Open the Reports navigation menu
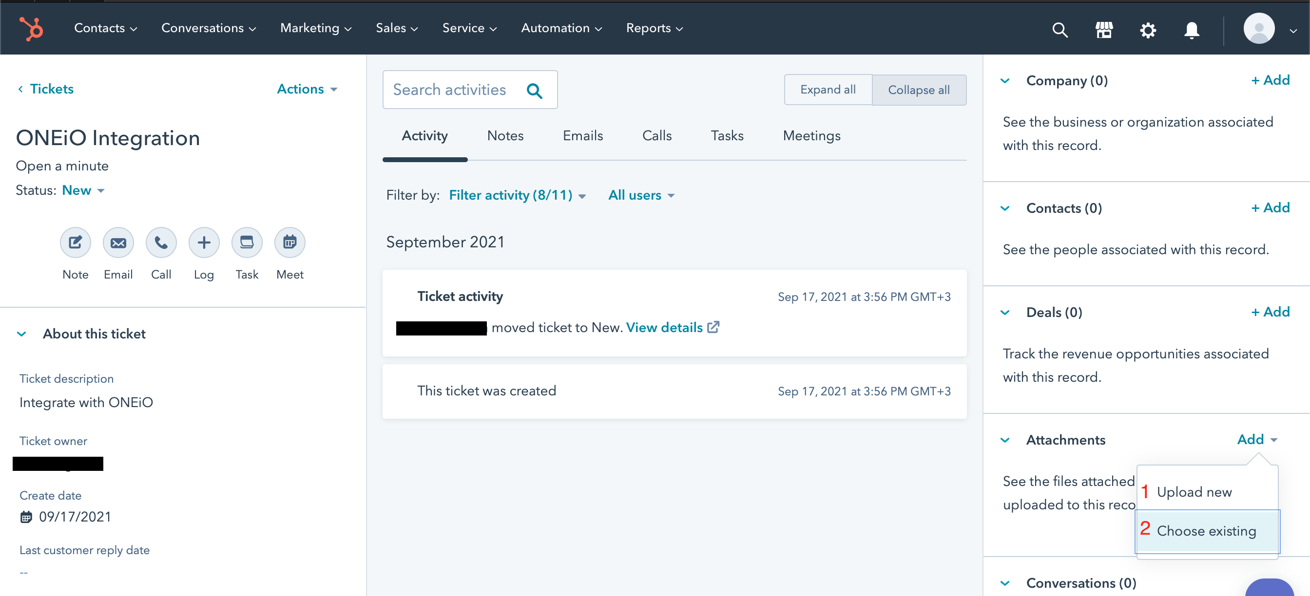Screen dimensions: 1310x596 click(x=654, y=28)
